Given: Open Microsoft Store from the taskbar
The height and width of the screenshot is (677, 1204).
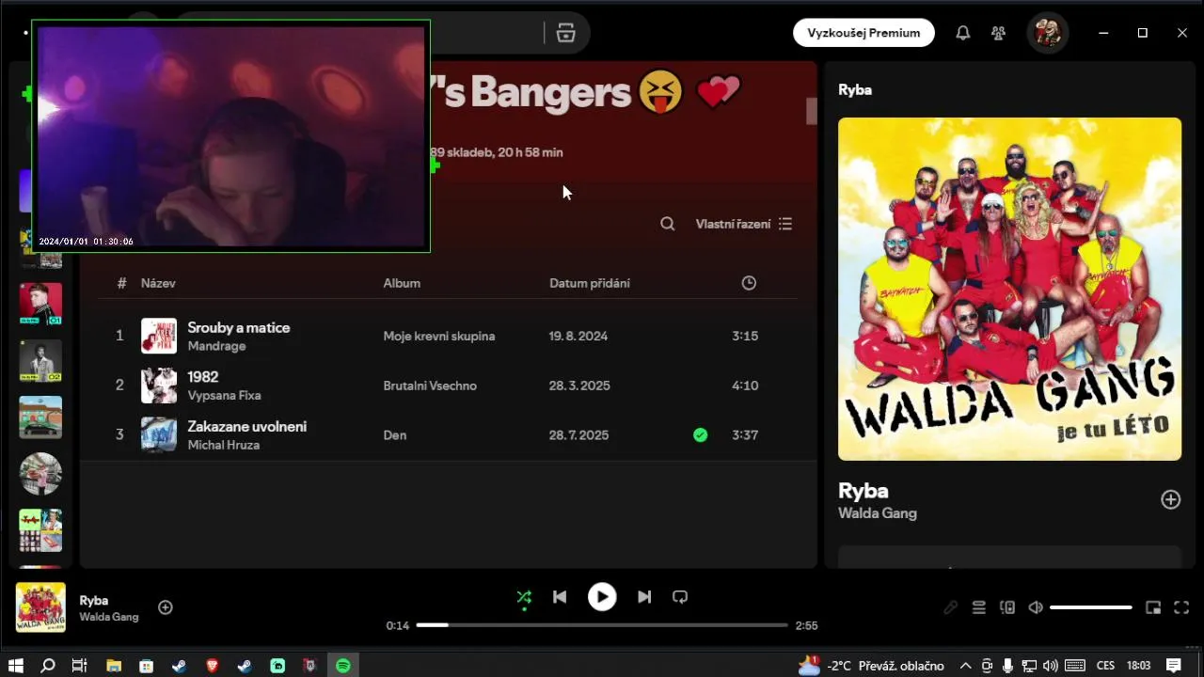Looking at the screenshot, I should tap(146, 666).
